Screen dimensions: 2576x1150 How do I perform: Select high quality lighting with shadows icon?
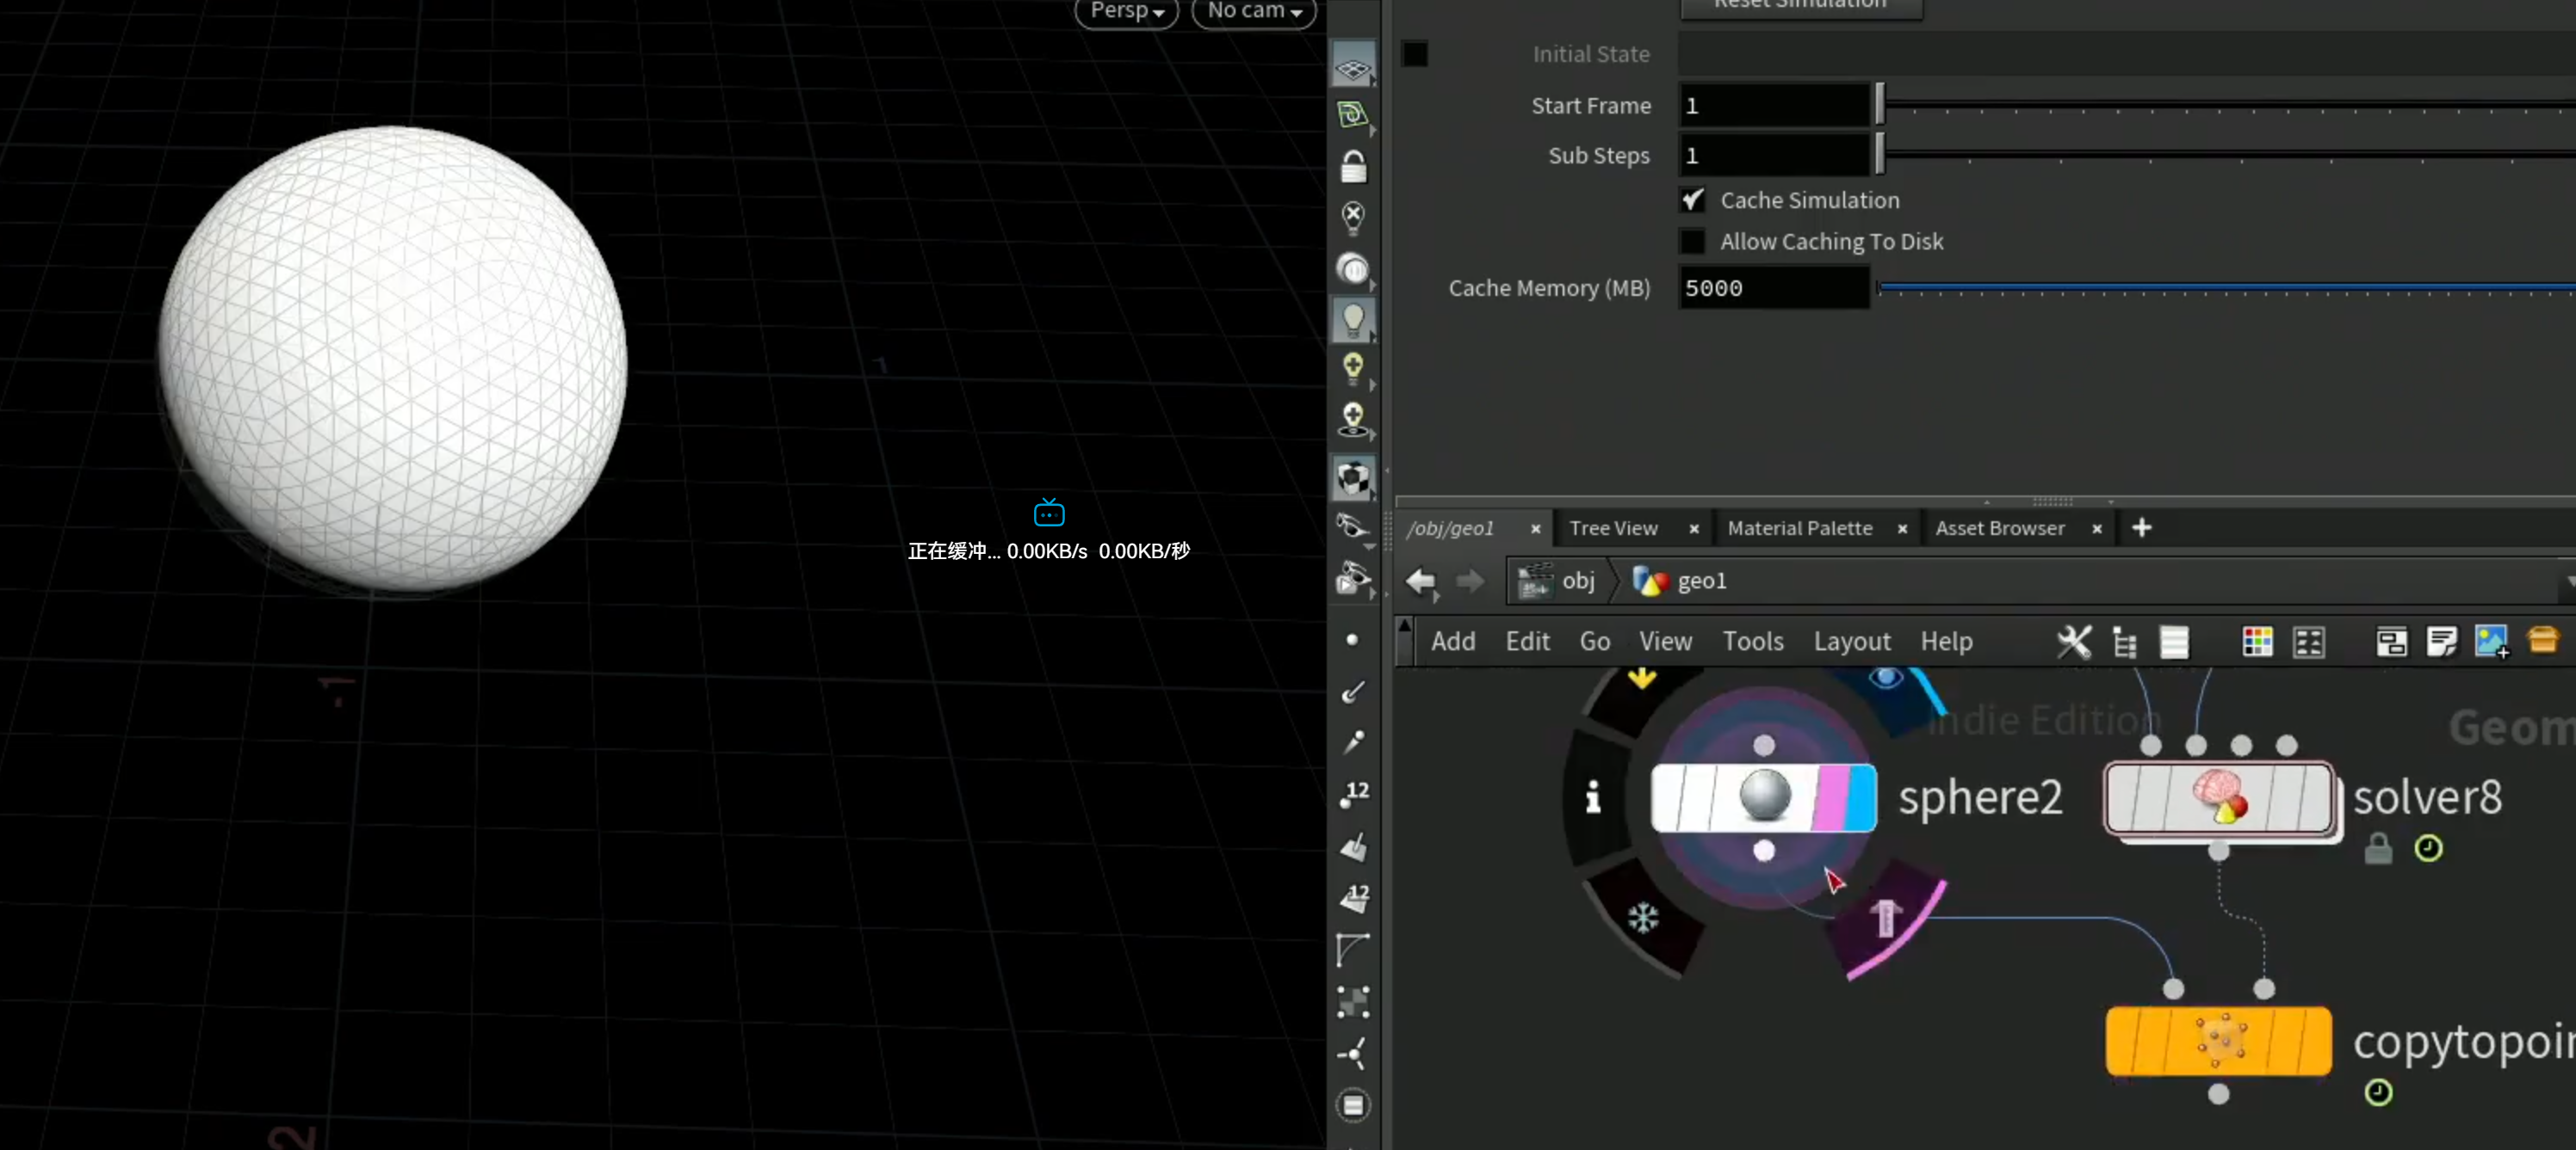coord(1353,421)
